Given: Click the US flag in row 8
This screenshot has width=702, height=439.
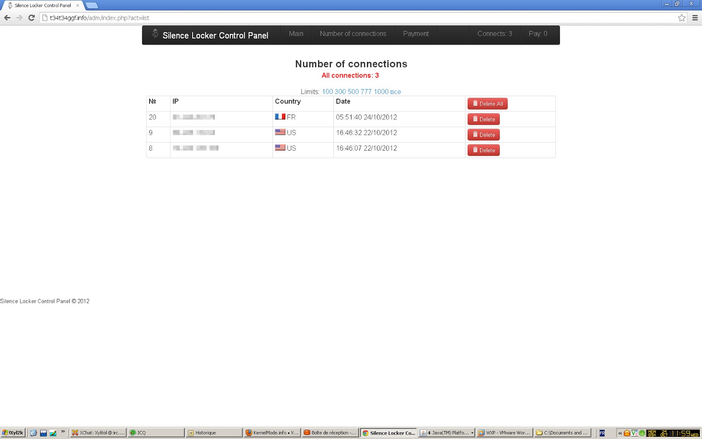Looking at the screenshot, I should pyautogui.click(x=280, y=148).
